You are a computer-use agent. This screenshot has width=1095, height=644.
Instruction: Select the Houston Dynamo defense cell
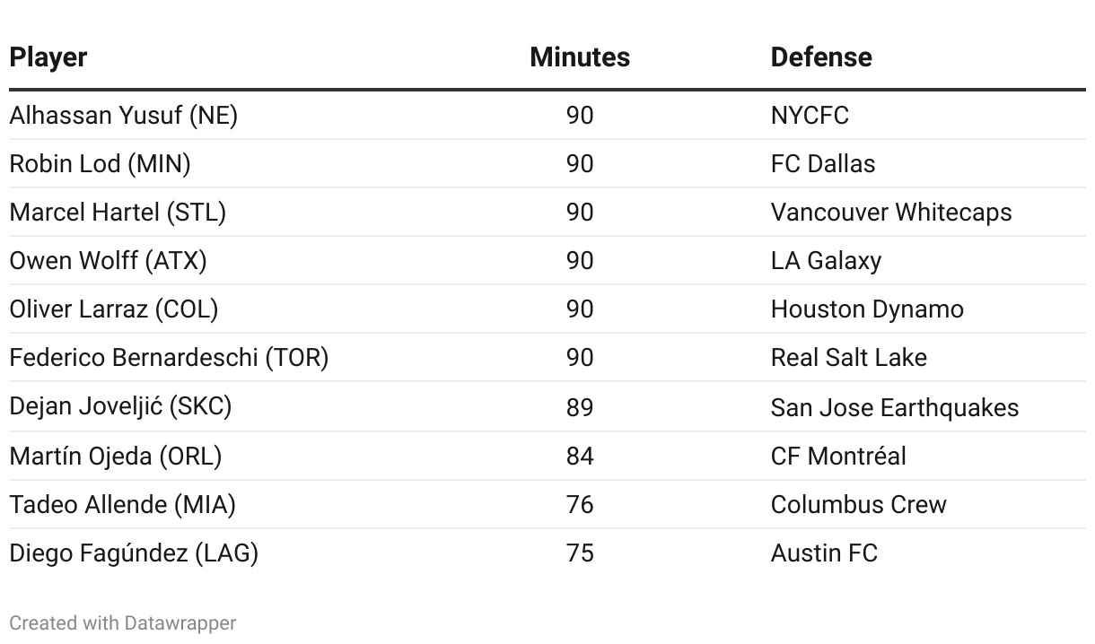point(866,309)
